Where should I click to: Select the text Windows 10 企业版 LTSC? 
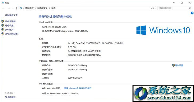pos(54,27)
